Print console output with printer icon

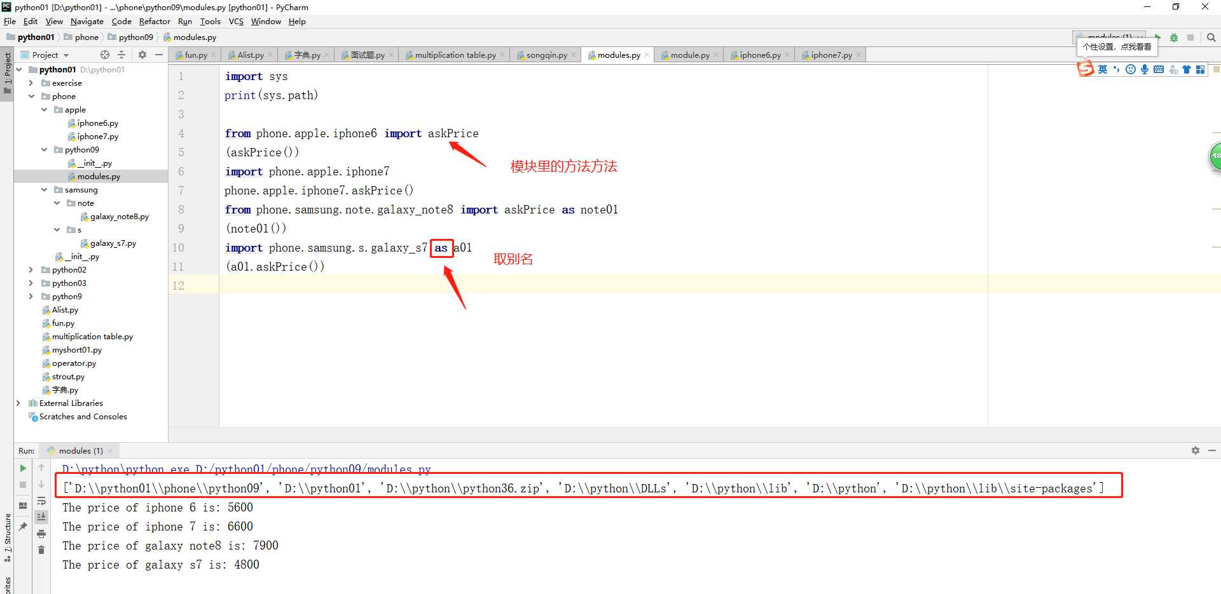tap(41, 534)
